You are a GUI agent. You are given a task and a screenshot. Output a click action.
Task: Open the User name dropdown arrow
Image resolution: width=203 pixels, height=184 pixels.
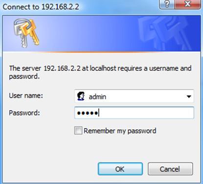point(189,96)
